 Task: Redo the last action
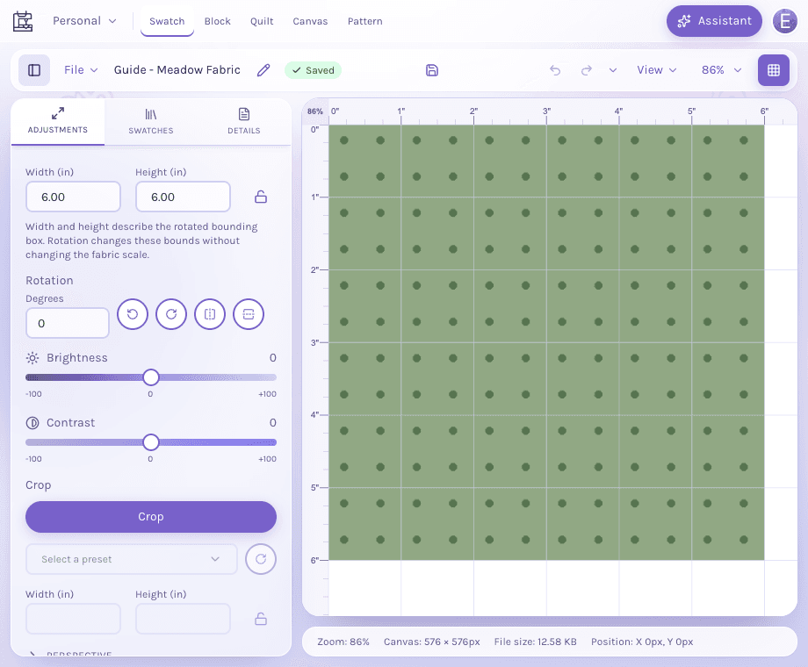point(586,70)
